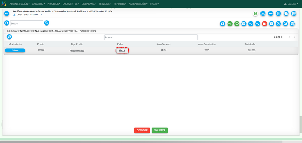Open the map view icon
Viewport: 302px width, 143px height.
(222, 24)
